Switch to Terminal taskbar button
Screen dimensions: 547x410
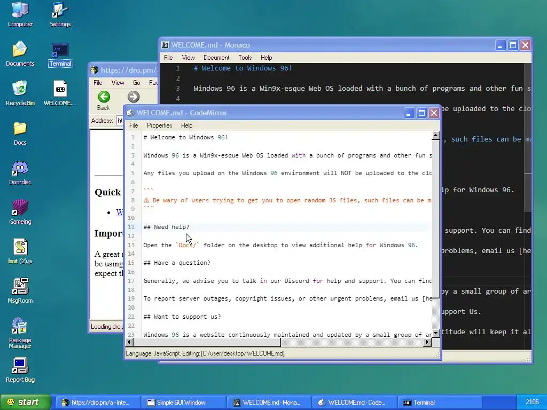pyautogui.click(x=439, y=403)
